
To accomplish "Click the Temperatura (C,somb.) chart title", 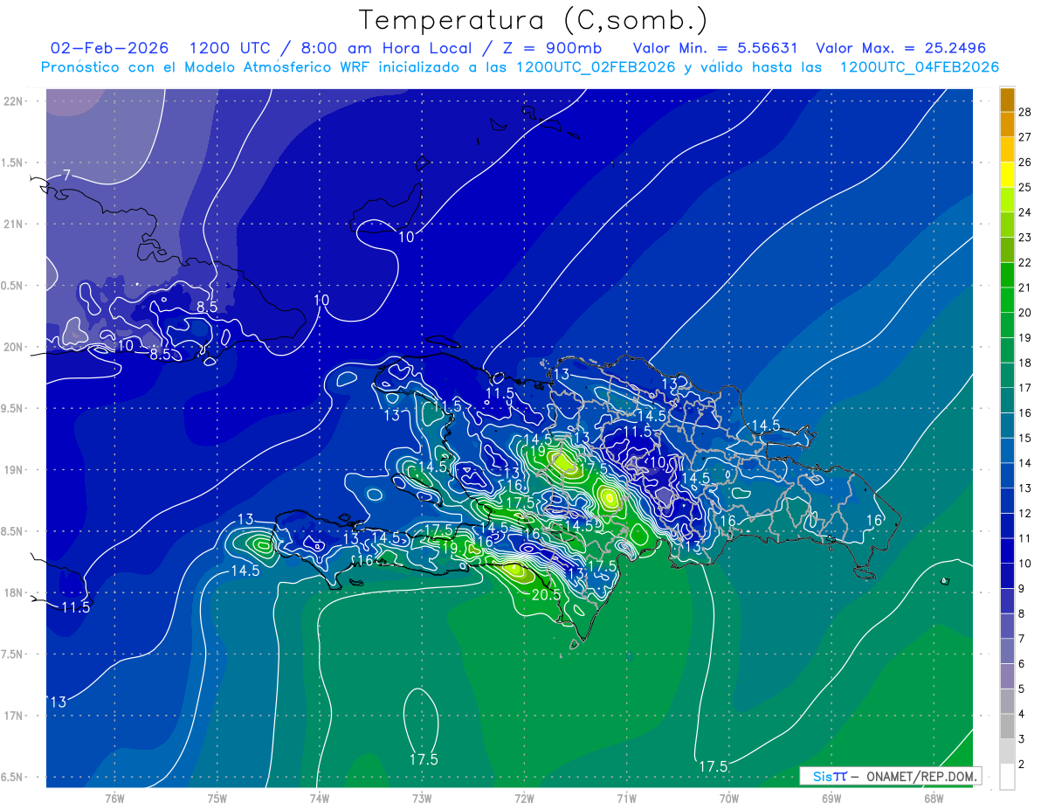I will click(534, 19).
